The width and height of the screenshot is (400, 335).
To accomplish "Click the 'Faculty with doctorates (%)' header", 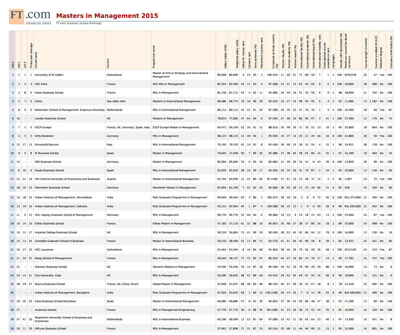I will point(341,51).
